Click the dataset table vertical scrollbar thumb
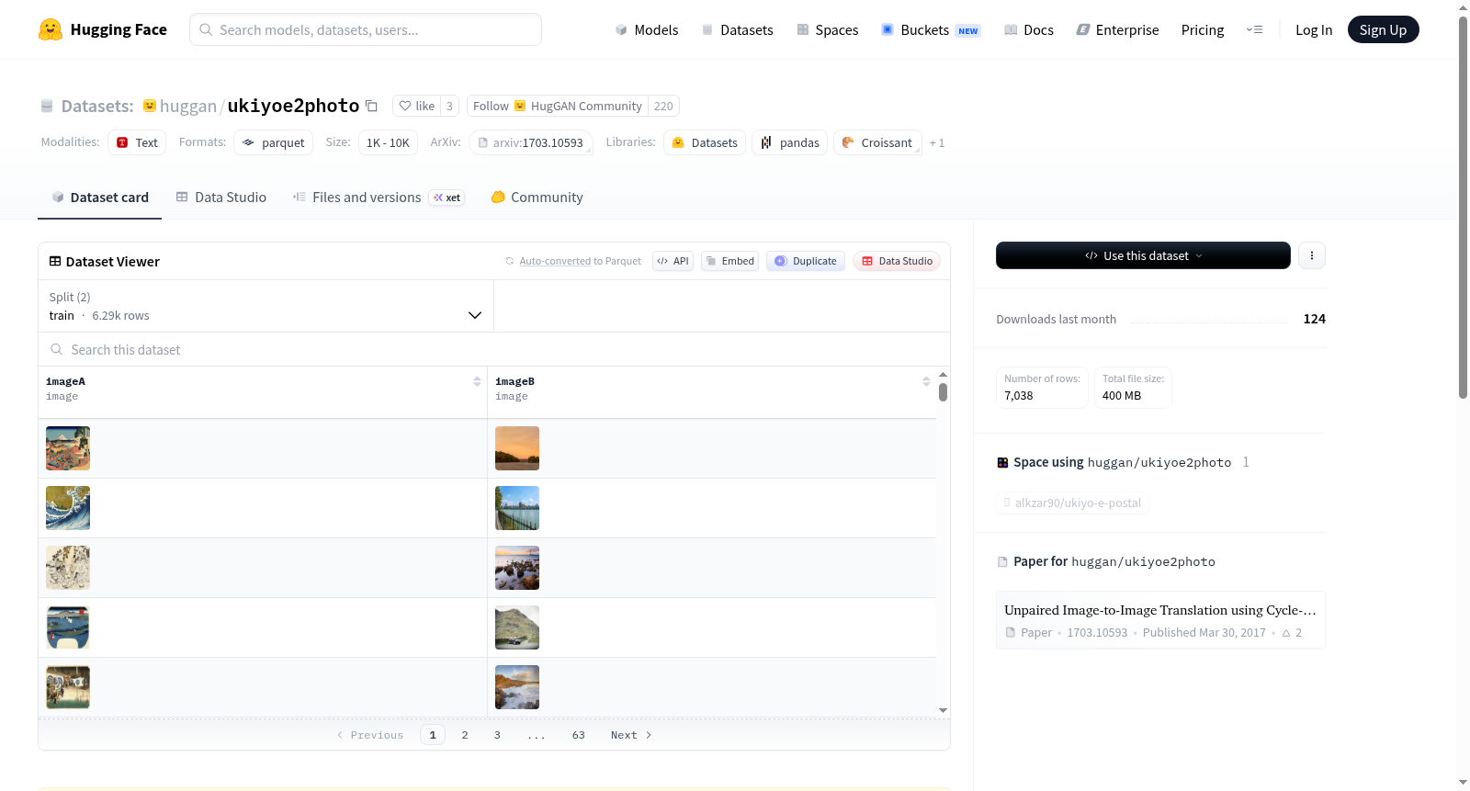The height and width of the screenshot is (791, 1470). pos(943,392)
